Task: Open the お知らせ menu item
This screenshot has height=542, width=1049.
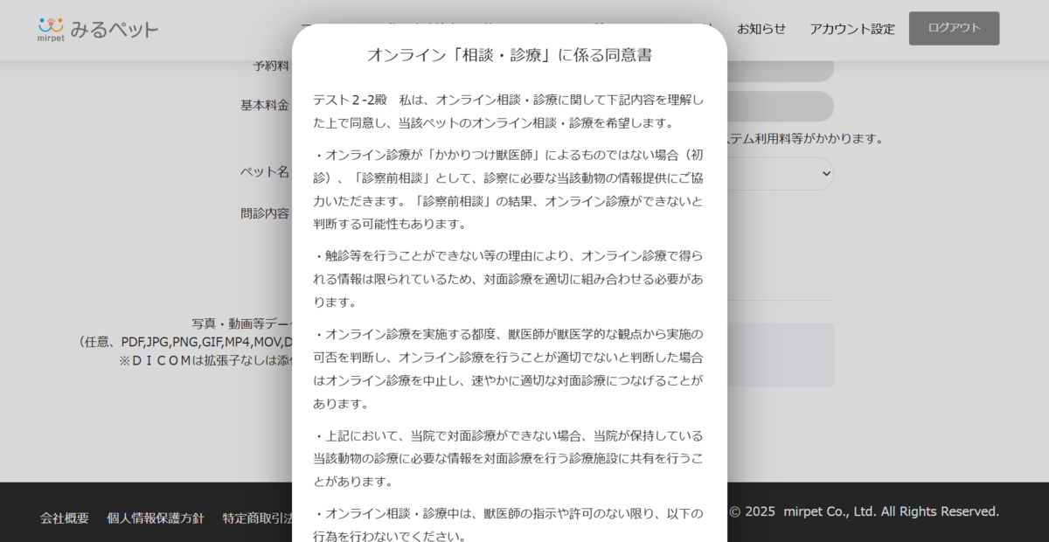Action: coord(761,29)
